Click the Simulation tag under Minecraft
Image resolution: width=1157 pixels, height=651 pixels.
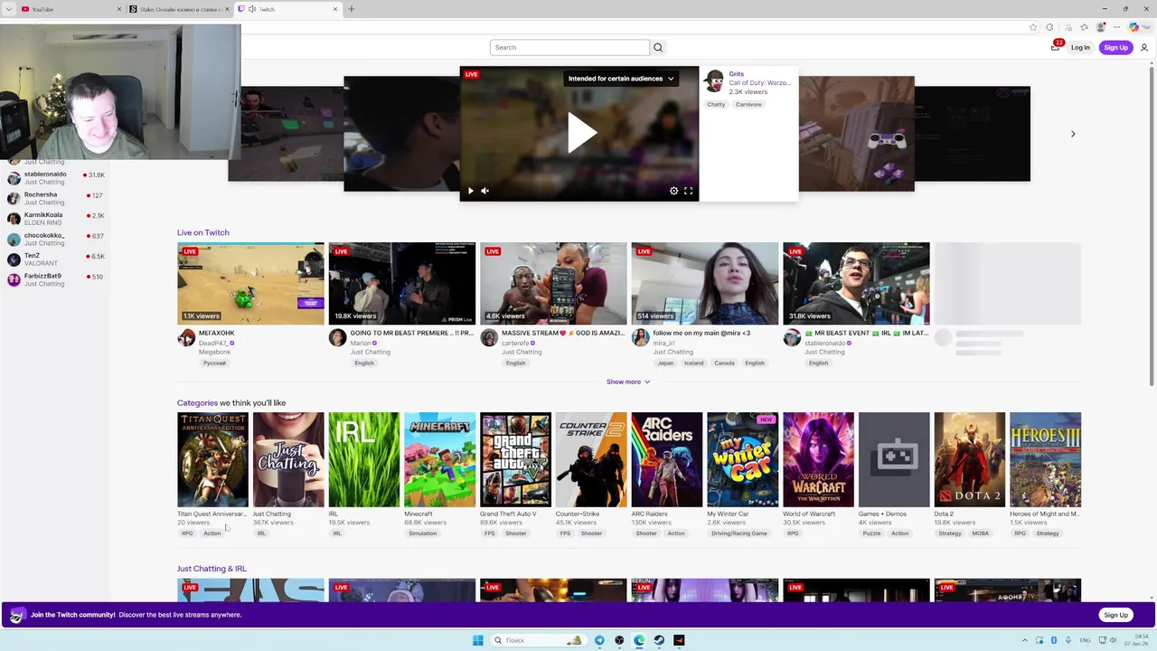coord(422,533)
